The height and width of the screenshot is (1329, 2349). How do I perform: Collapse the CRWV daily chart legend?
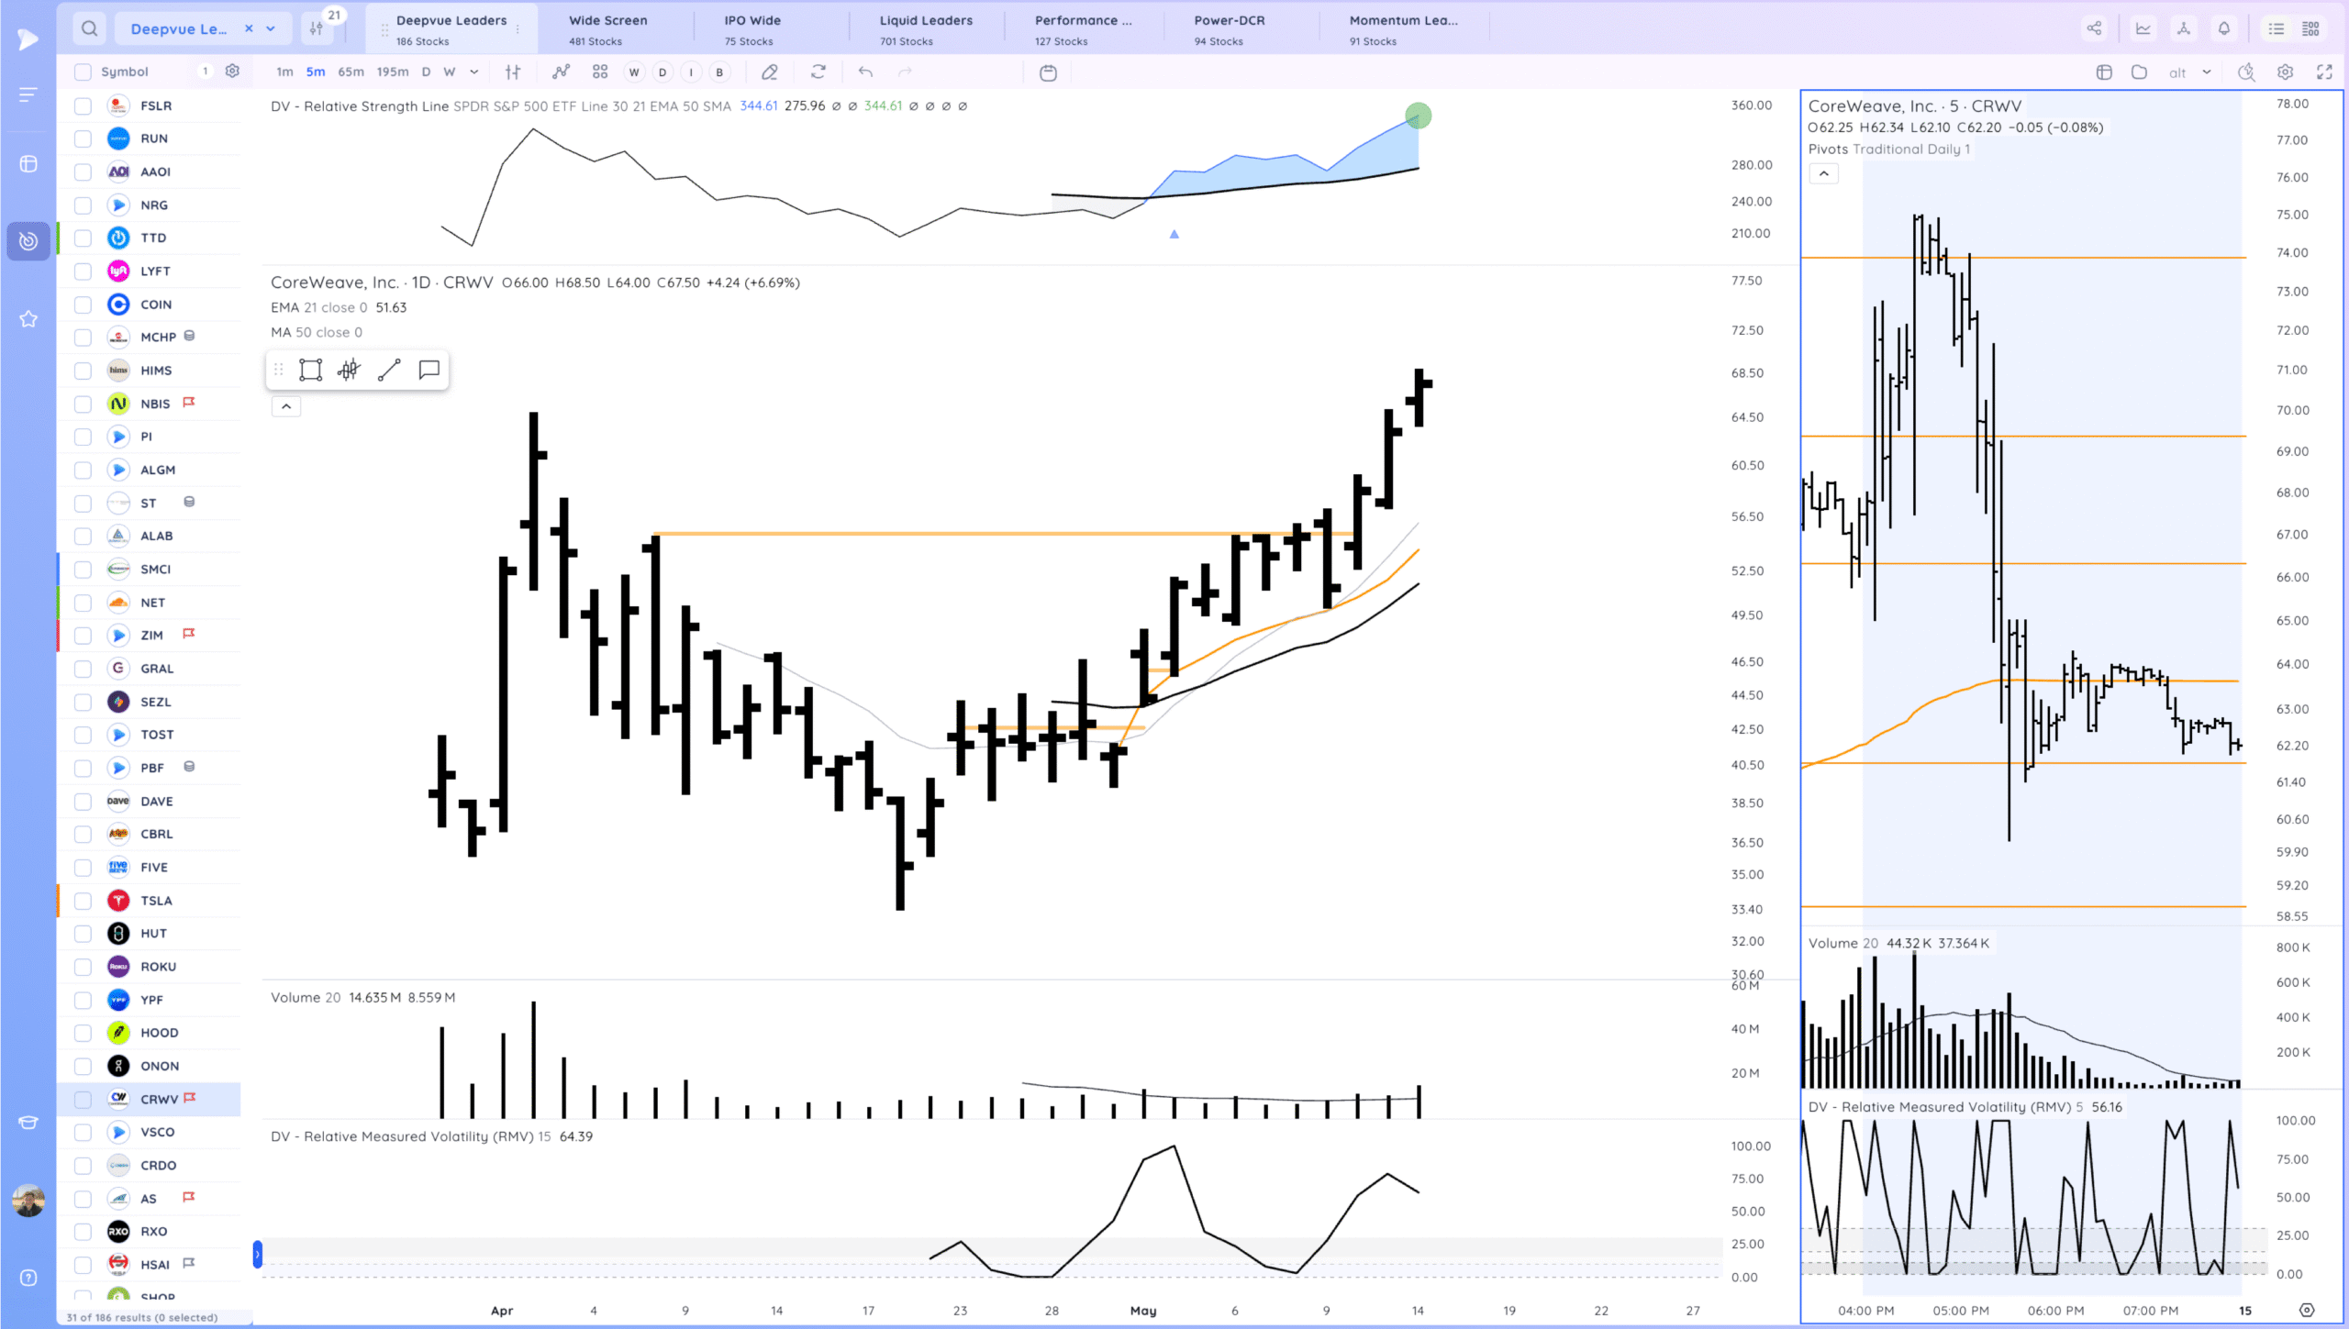[286, 406]
